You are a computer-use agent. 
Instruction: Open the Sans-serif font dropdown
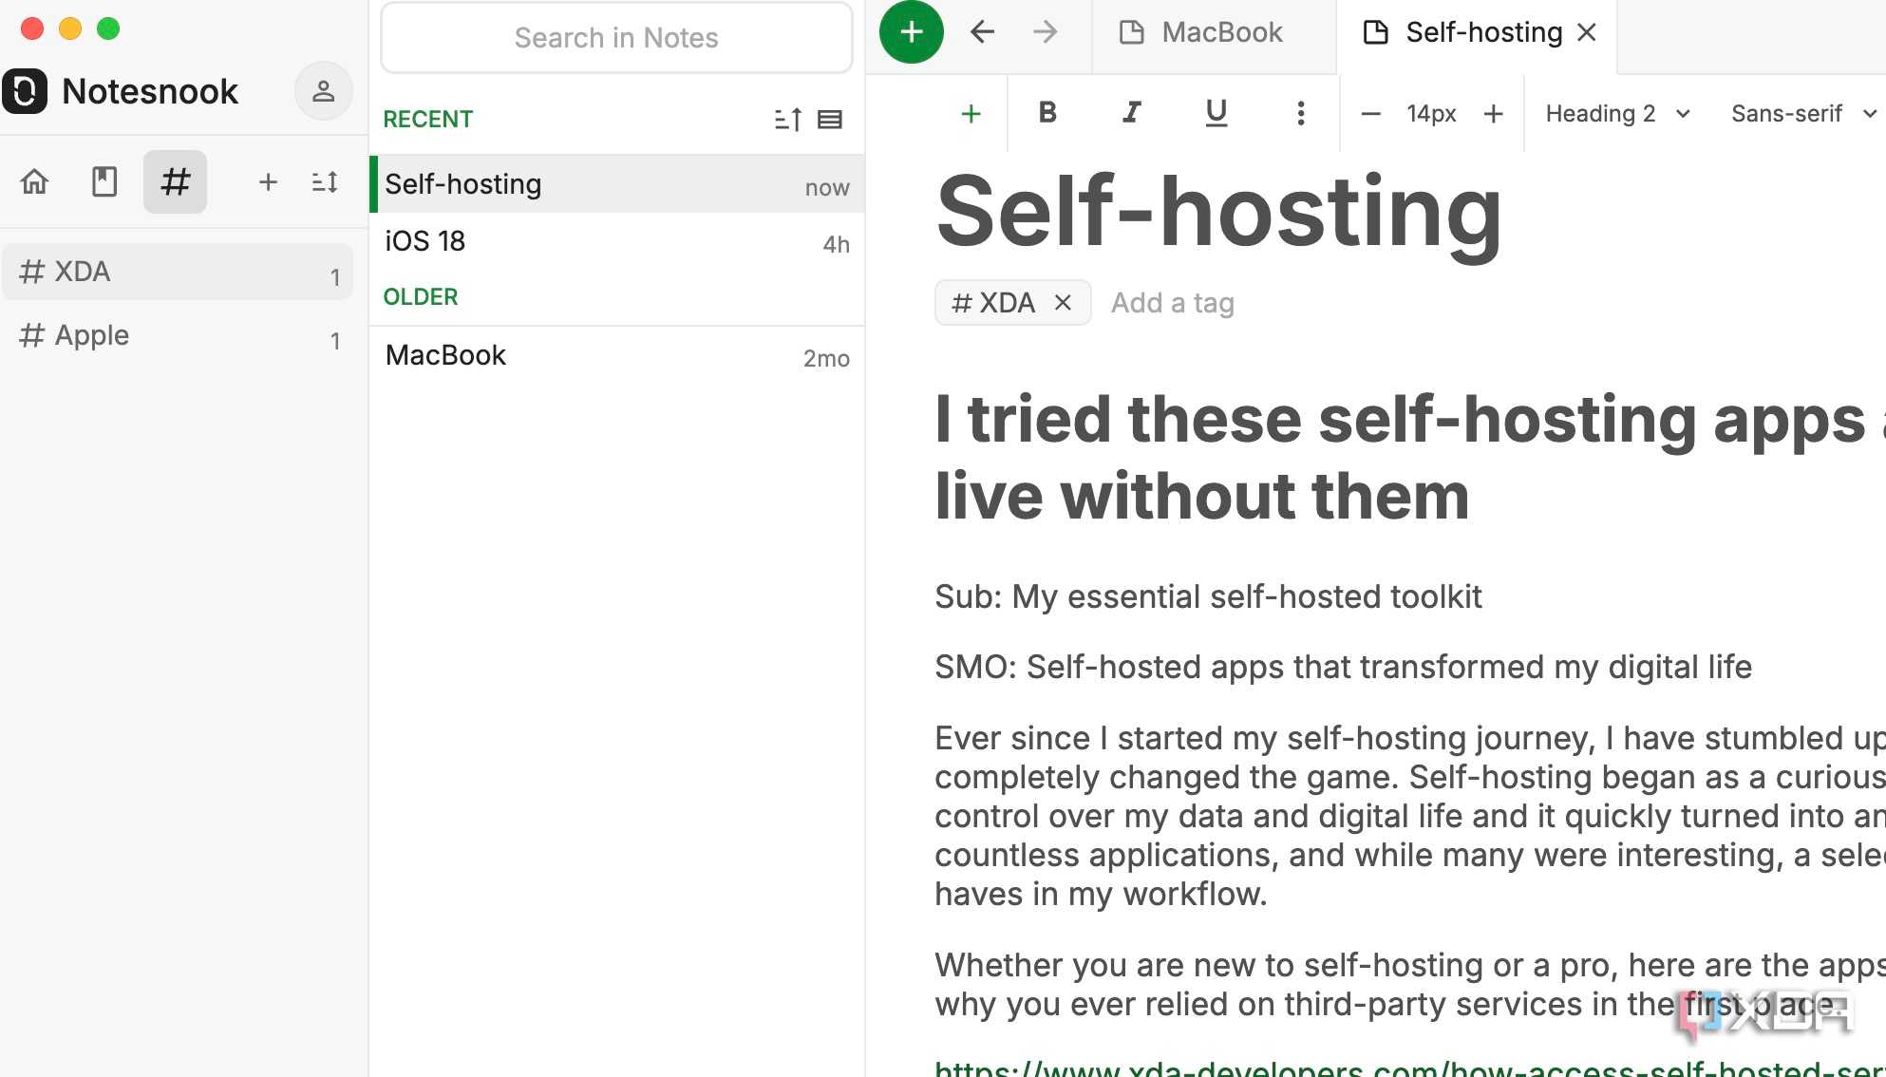tap(1803, 114)
